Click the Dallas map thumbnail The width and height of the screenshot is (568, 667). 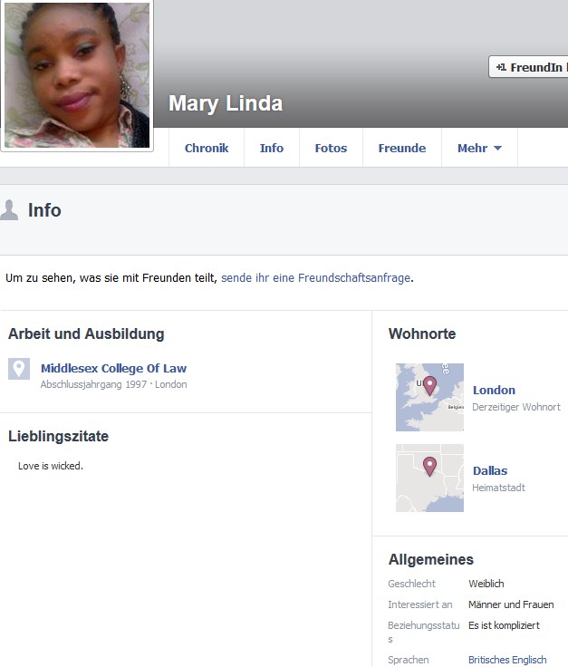[x=429, y=478]
